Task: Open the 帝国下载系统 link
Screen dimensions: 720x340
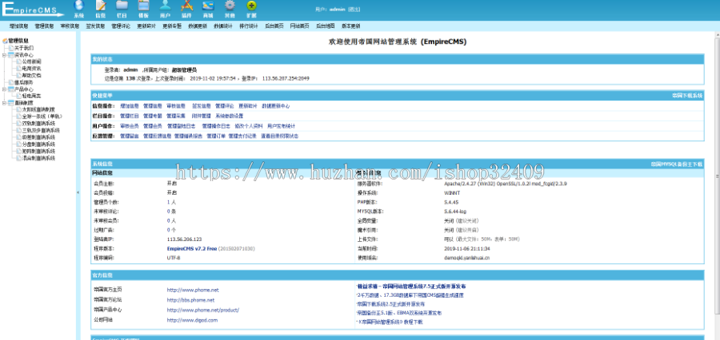Action: 687,96
